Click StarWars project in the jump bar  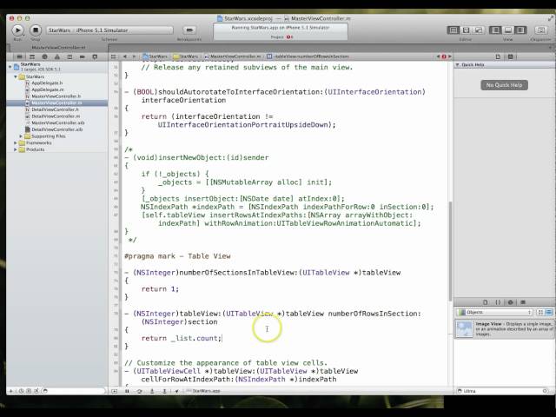(156, 56)
